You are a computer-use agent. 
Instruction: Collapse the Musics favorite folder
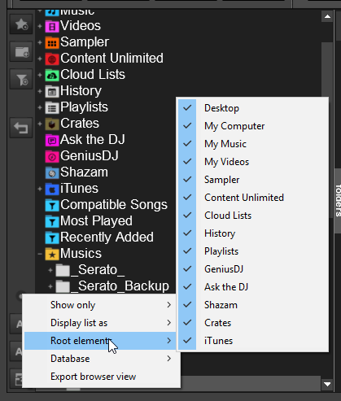tap(40, 254)
